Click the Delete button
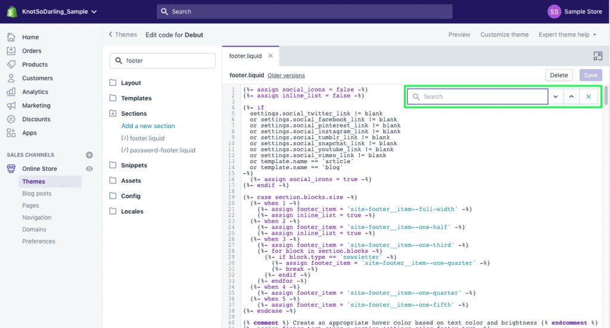This screenshot has height=328, width=610. pyautogui.click(x=559, y=75)
